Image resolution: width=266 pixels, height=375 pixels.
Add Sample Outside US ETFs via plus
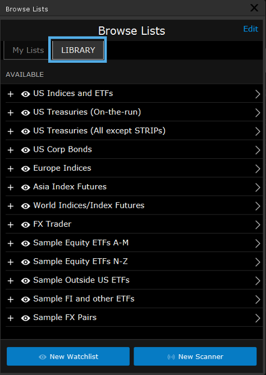pyautogui.click(x=11, y=281)
